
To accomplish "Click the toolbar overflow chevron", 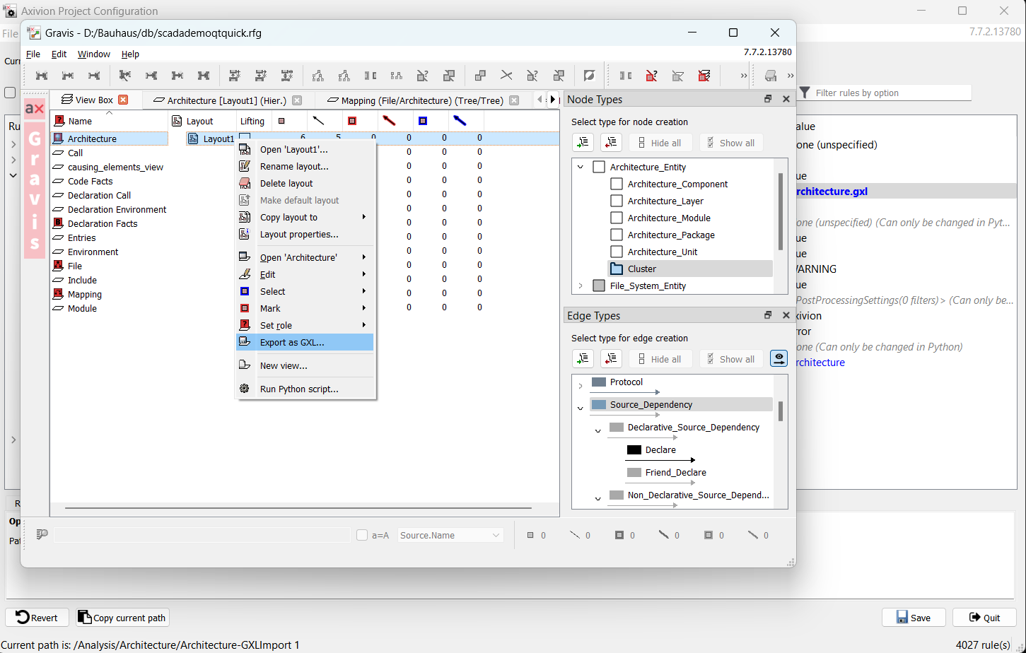I will (744, 76).
